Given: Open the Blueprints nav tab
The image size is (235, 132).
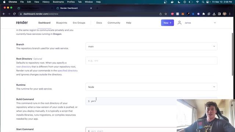Looking at the screenshot, I should 62,23.
